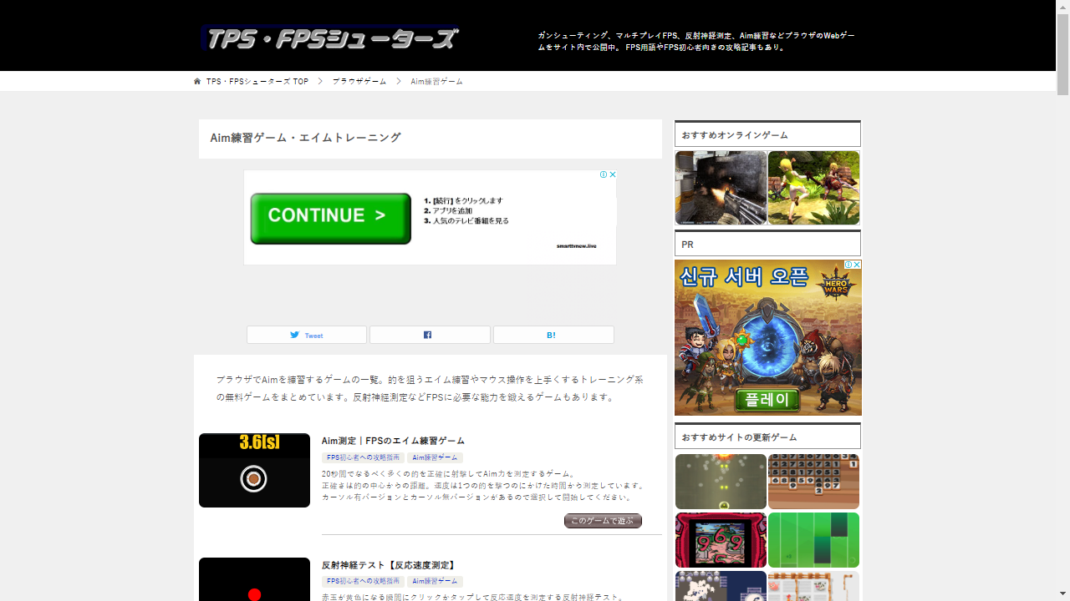The height and width of the screenshot is (601, 1070).
Task: Share page via Twitter Tweet button
Action: (x=306, y=335)
